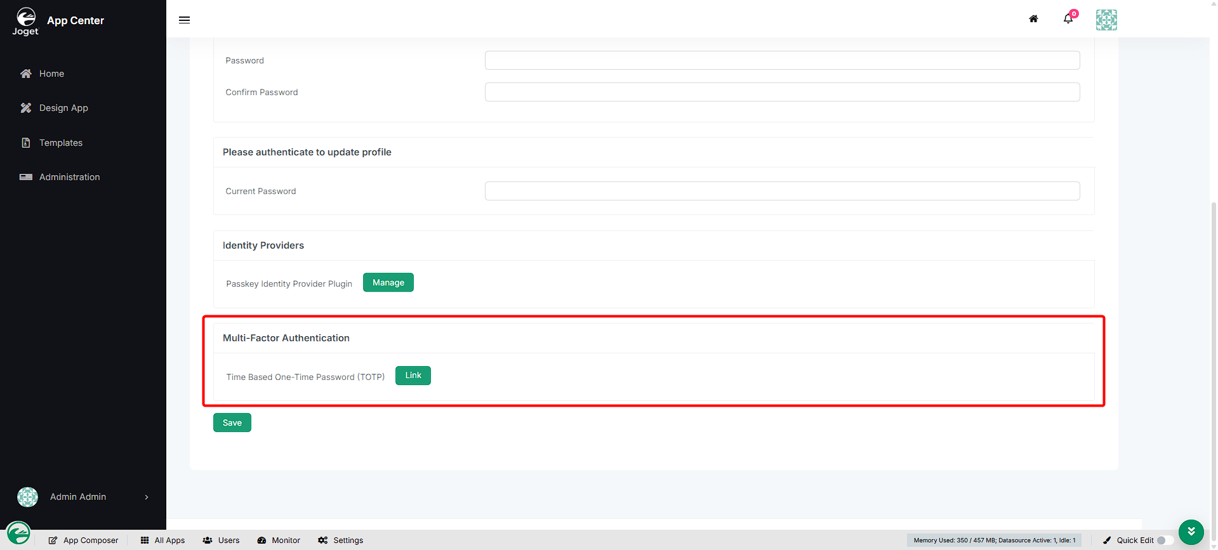Click the green double-chevron collapse button
This screenshot has height=550, width=1218.
(1191, 532)
